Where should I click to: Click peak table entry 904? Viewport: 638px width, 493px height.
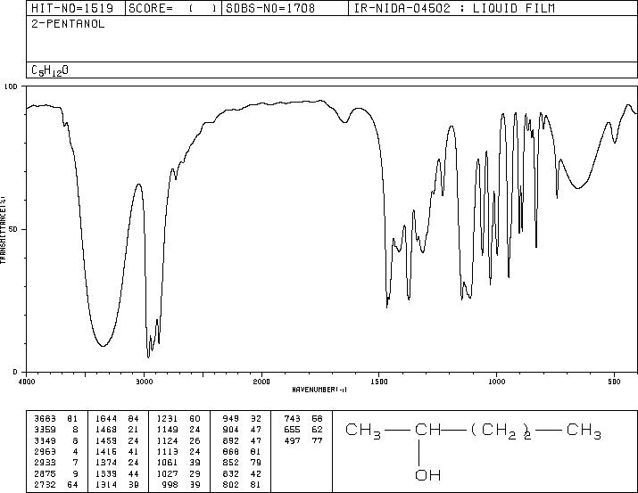(231, 430)
